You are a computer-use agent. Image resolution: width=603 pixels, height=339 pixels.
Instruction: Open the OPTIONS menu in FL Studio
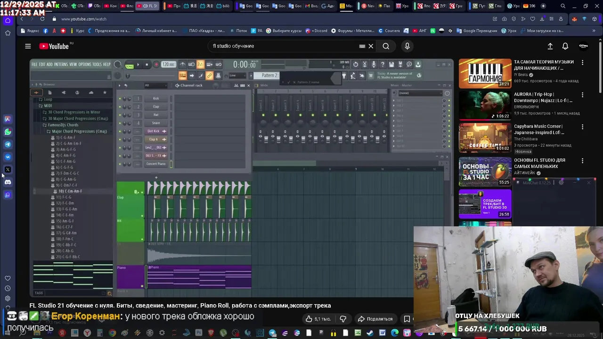pyautogui.click(x=85, y=65)
